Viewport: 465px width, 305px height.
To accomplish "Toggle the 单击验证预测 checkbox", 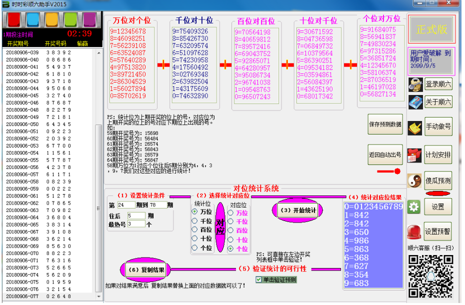I will coord(258,279).
